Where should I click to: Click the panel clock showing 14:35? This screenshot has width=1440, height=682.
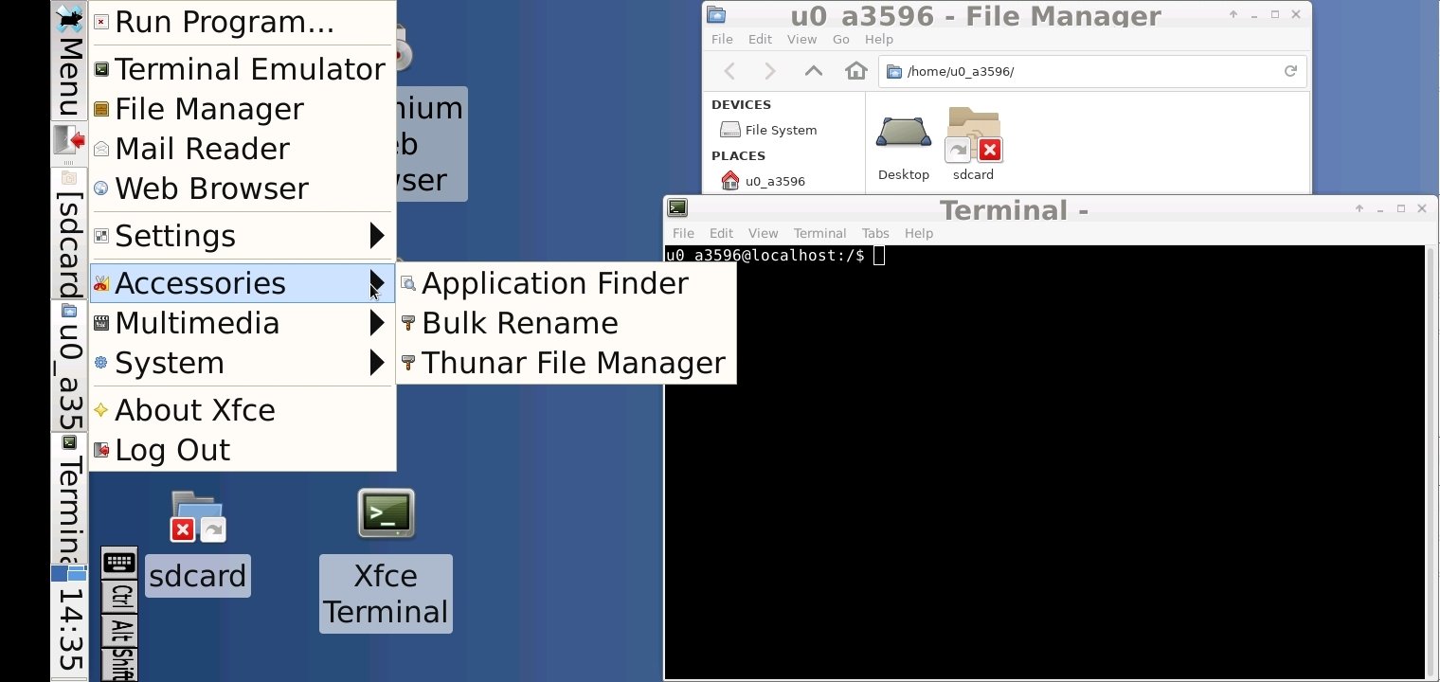pos(69,632)
